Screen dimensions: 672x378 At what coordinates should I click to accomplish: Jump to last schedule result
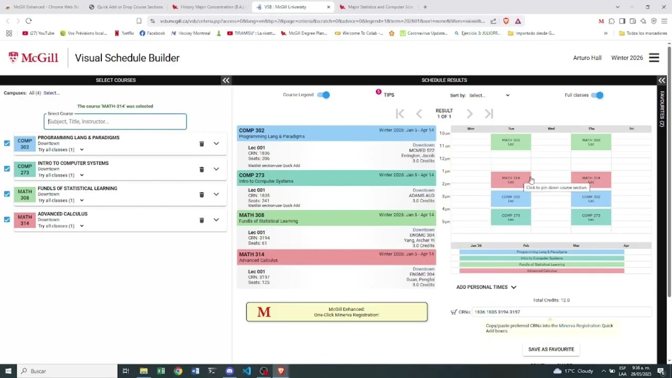point(489,114)
